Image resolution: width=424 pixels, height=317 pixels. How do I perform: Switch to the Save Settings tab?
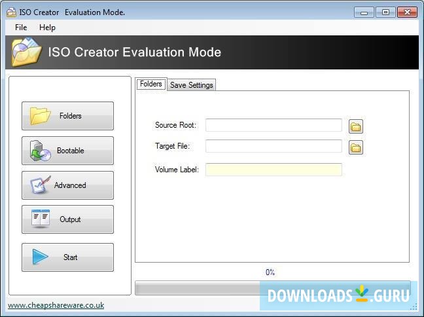[x=192, y=85]
